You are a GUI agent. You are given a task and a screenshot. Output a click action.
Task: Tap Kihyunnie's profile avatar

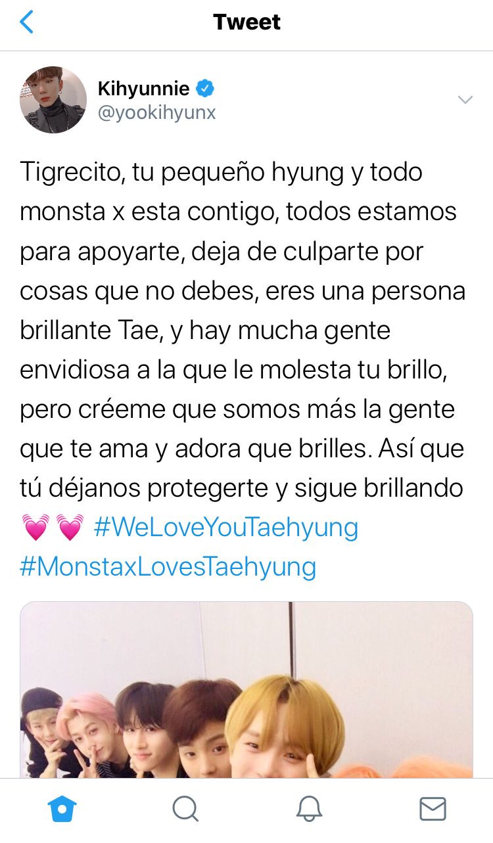(53, 100)
